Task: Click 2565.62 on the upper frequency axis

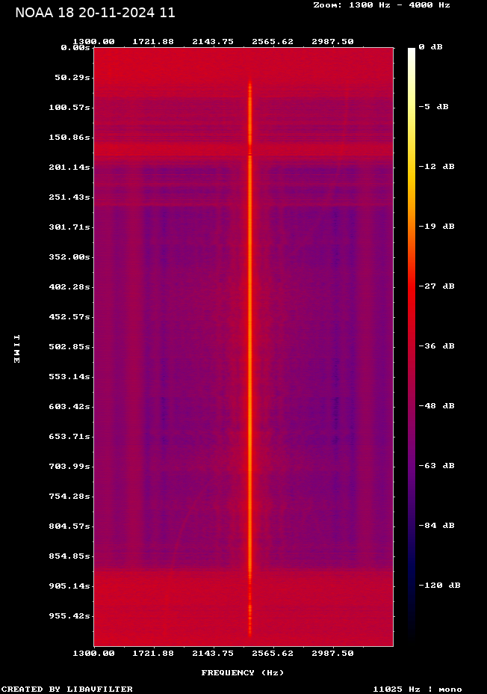Action: pos(273,41)
